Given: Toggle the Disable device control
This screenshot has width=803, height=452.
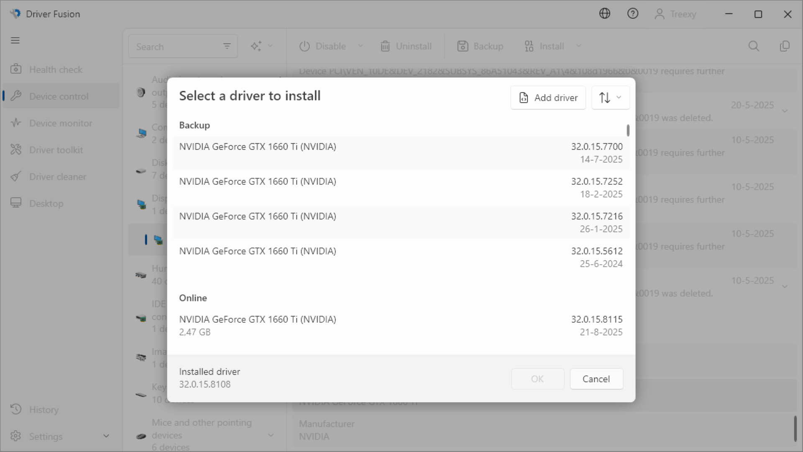Looking at the screenshot, I should tap(324, 46).
